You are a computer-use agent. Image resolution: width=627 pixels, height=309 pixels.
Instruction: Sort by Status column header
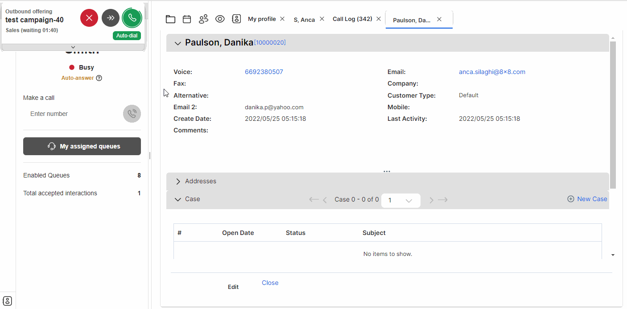[296, 233]
